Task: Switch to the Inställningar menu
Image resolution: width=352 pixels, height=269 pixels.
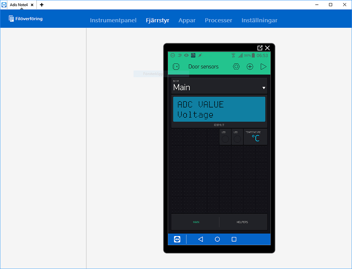Action: 260,20
